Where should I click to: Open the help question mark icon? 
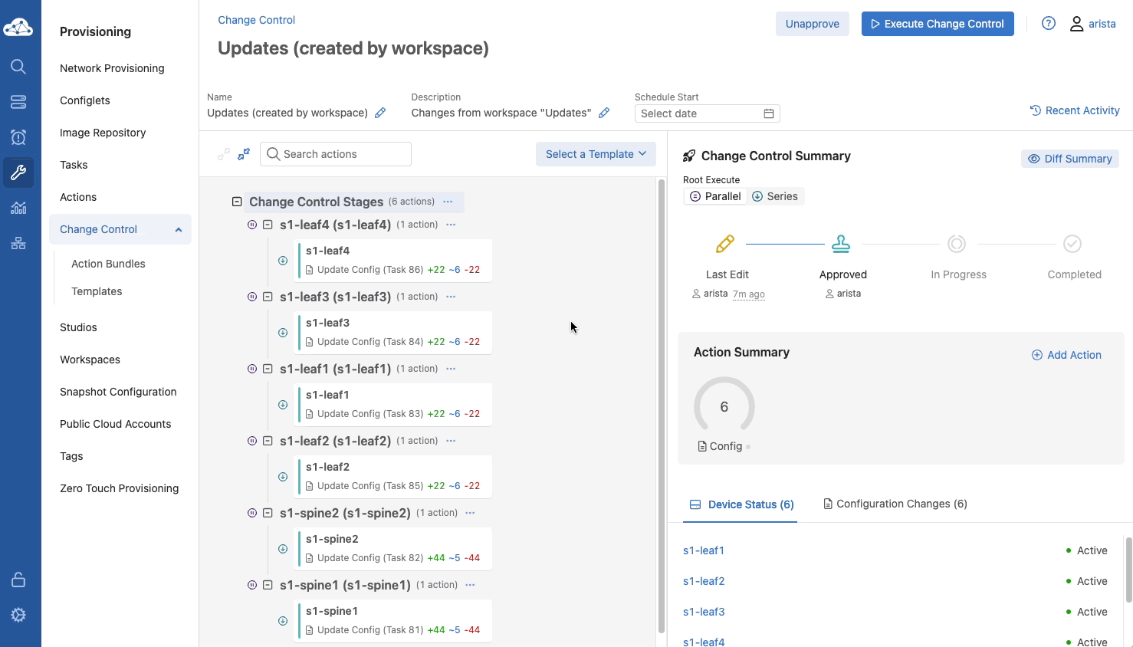pos(1049,24)
